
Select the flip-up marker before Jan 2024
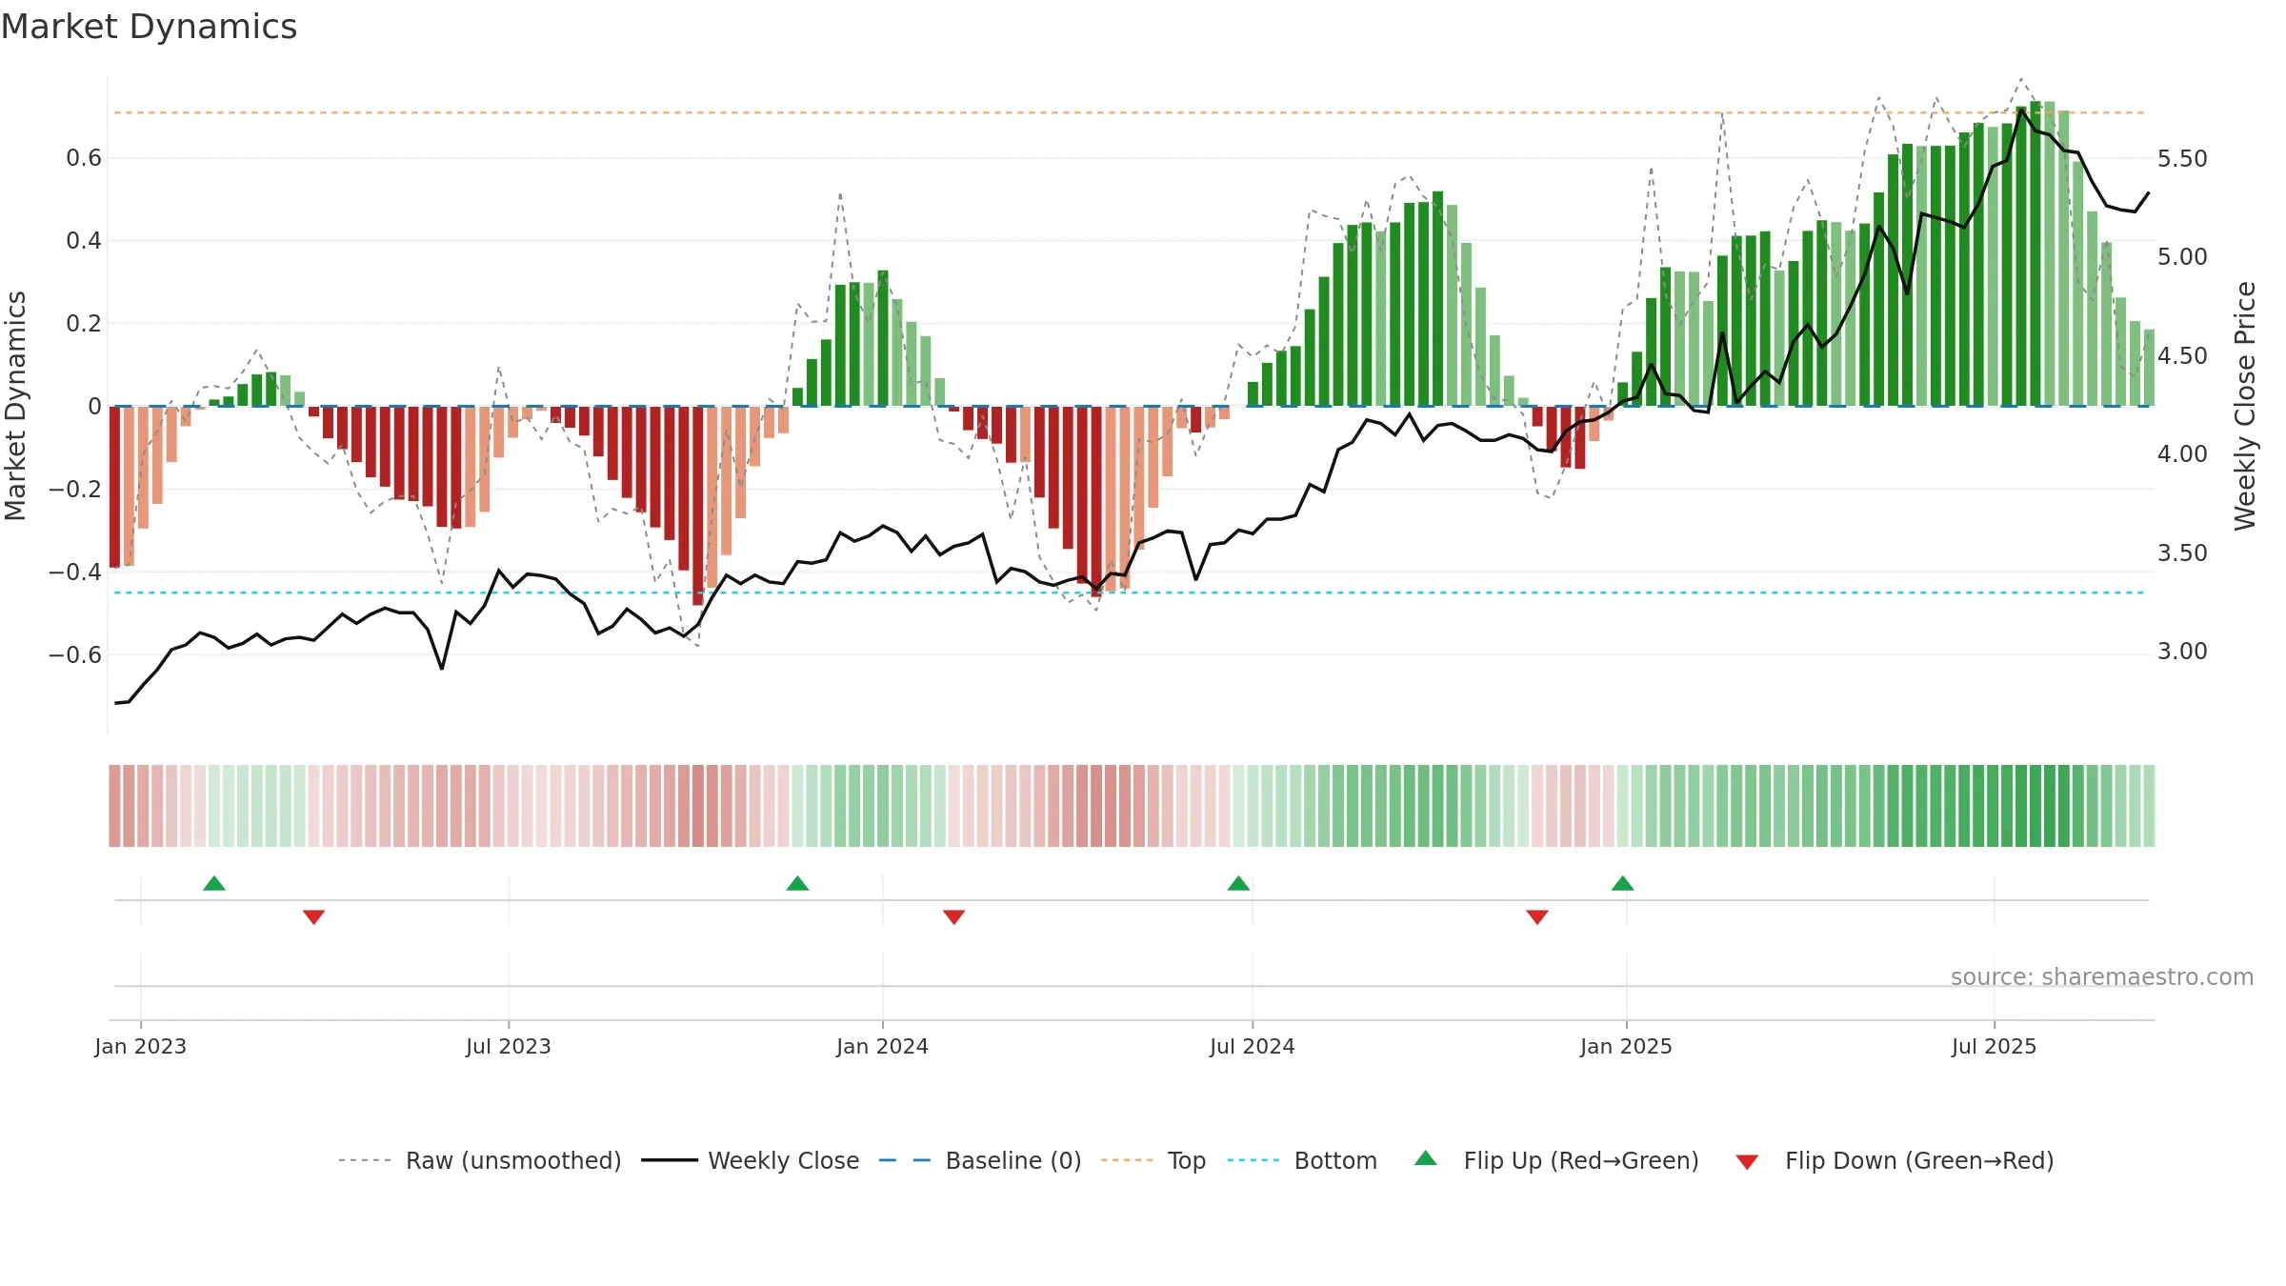click(798, 883)
